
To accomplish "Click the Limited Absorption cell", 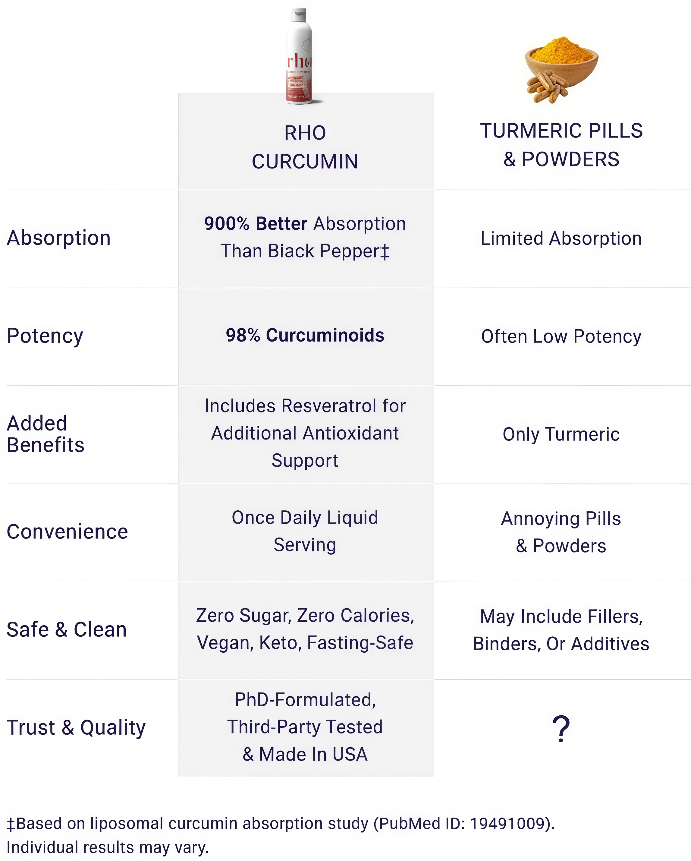I will (x=561, y=238).
